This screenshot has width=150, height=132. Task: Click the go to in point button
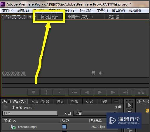pyautogui.click(x=74, y=92)
